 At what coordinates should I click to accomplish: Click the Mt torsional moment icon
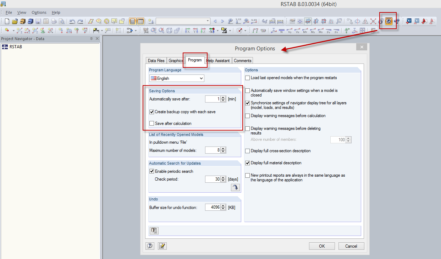305,31
